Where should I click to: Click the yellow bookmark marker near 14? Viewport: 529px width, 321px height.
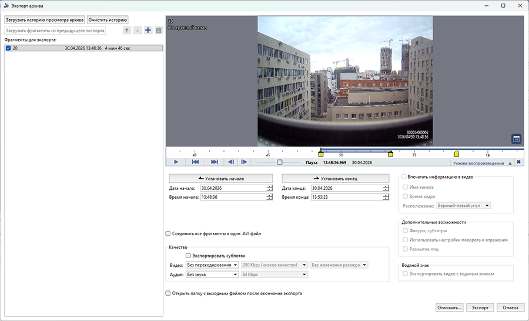457,153
